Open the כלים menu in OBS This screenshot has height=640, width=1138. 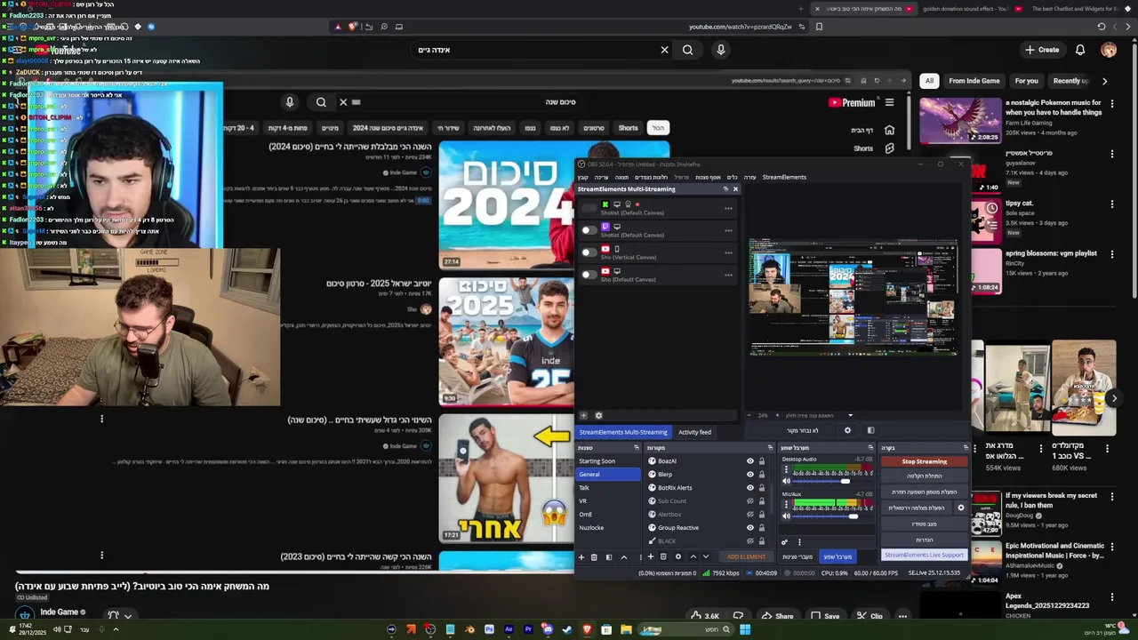click(733, 177)
